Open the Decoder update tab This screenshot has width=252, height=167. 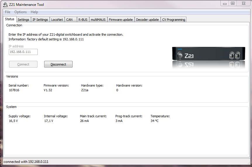coord(147,20)
